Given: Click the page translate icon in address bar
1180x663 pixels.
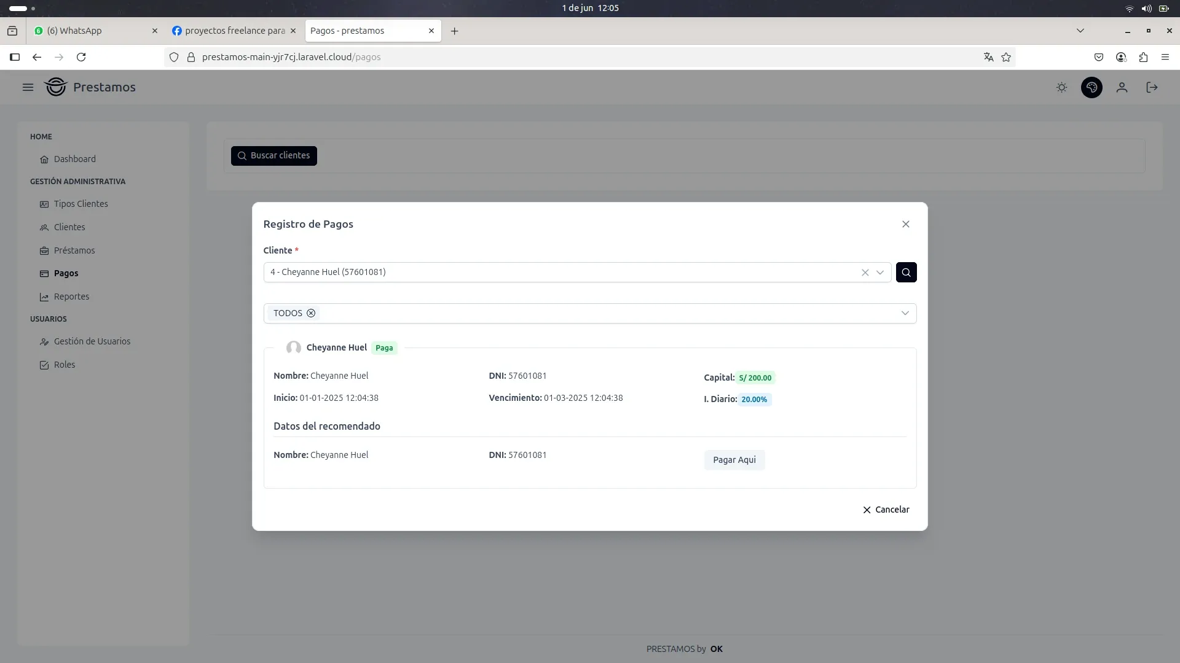Looking at the screenshot, I should [988, 57].
